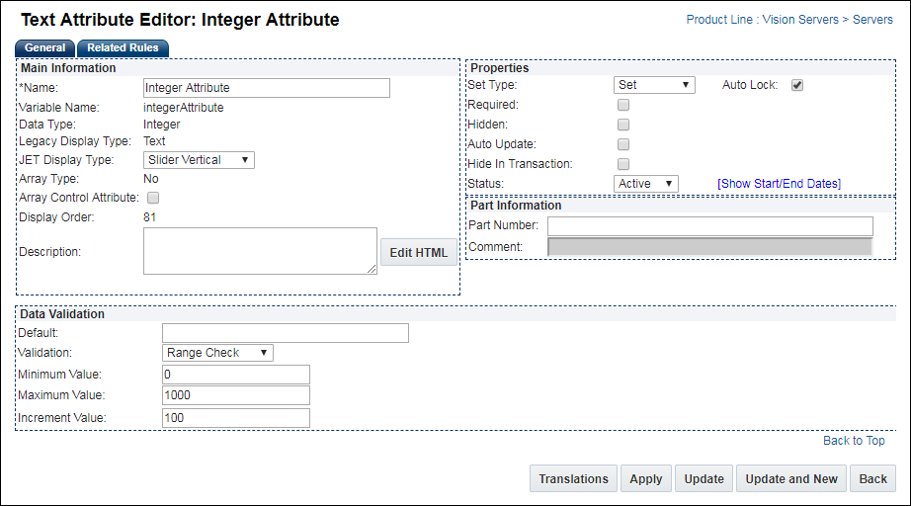The height and width of the screenshot is (506, 911).
Task: Click the greyed Comment field
Action: tap(710, 247)
